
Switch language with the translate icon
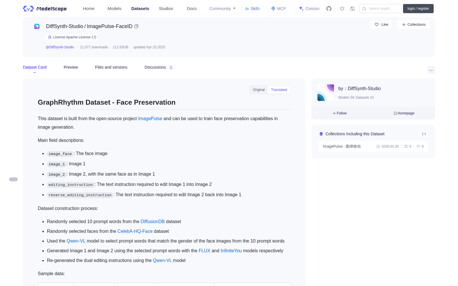click(353, 9)
